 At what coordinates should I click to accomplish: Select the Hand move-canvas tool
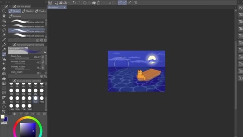[x=4, y=16]
